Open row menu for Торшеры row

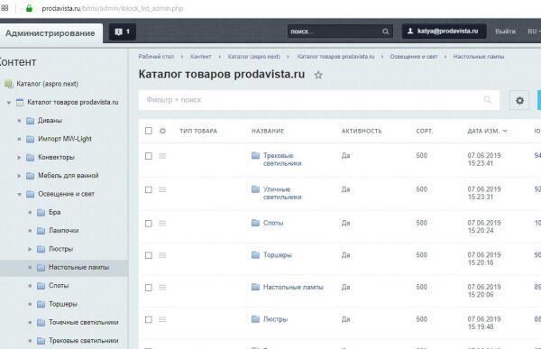[162, 255]
